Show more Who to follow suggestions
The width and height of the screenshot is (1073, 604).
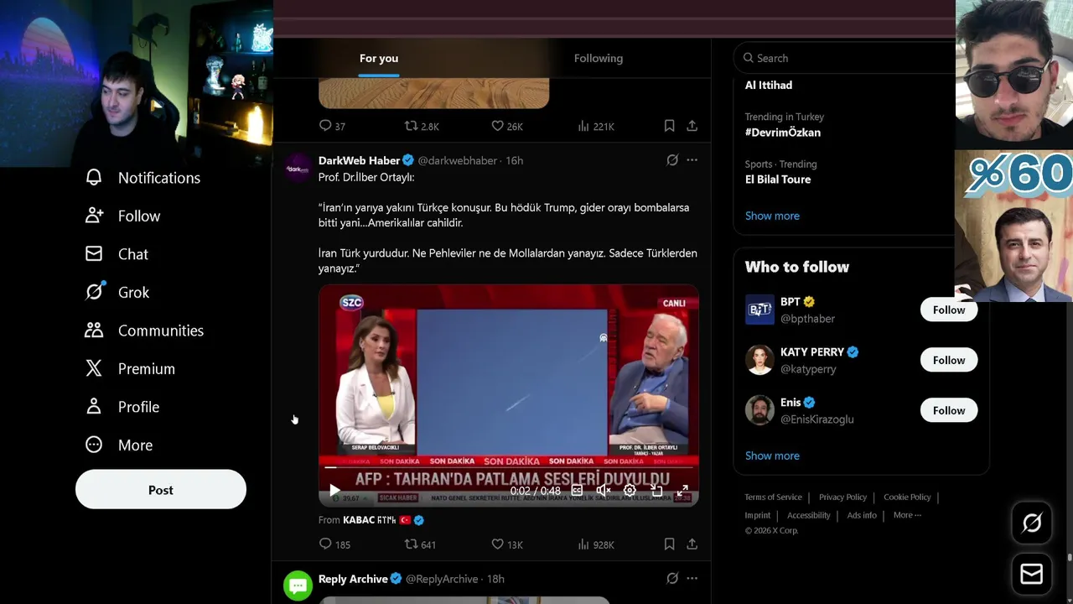pos(772,456)
